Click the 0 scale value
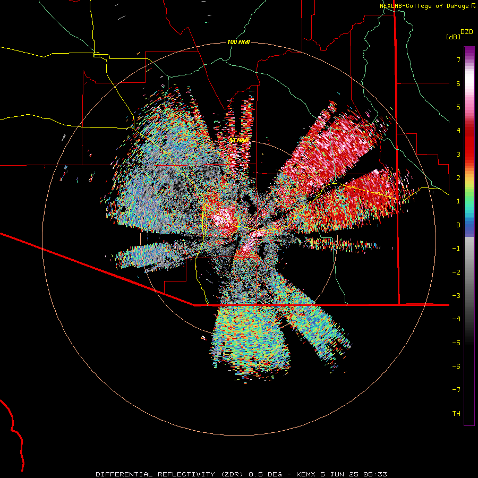The image size is (478, 478). coord(458,225)
